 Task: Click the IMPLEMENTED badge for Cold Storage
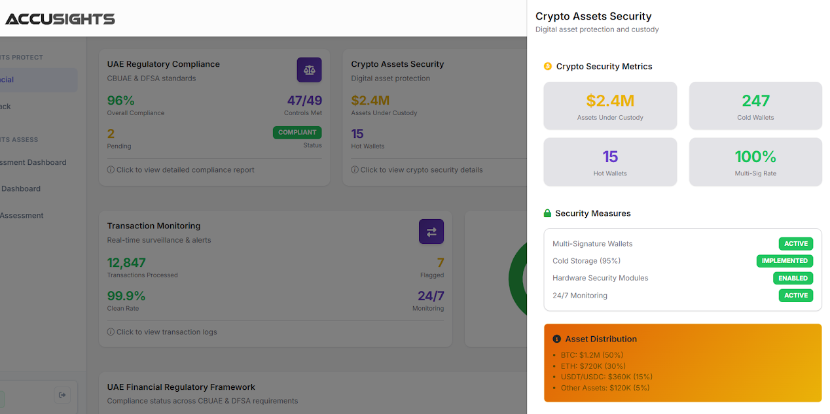(x=784, y=260)
